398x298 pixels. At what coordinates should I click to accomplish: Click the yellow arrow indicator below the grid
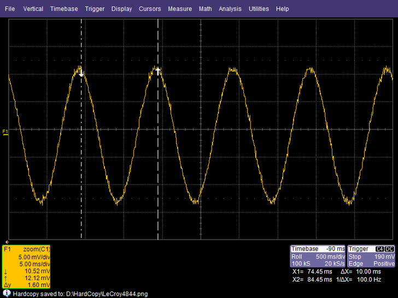pos(6,241)
